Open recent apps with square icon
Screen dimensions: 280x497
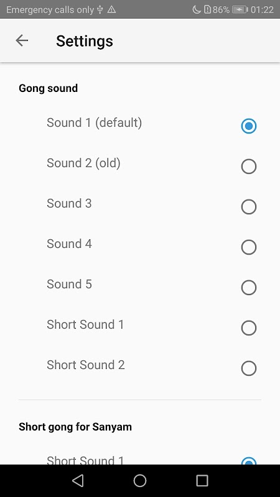202,480
